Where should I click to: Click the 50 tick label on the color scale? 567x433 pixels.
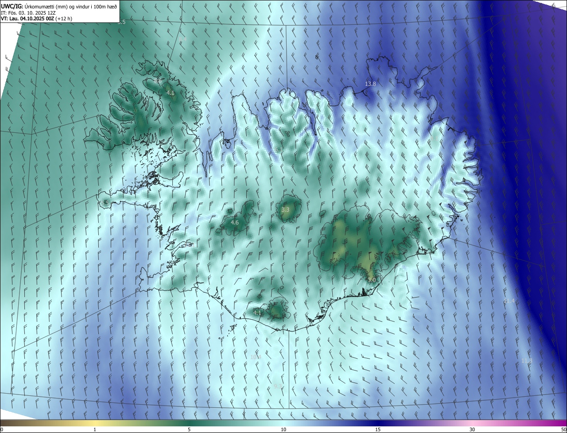point(563,430)
